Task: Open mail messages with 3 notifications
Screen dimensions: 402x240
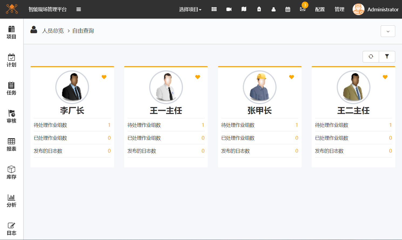Action: click(x=303, y=9)
